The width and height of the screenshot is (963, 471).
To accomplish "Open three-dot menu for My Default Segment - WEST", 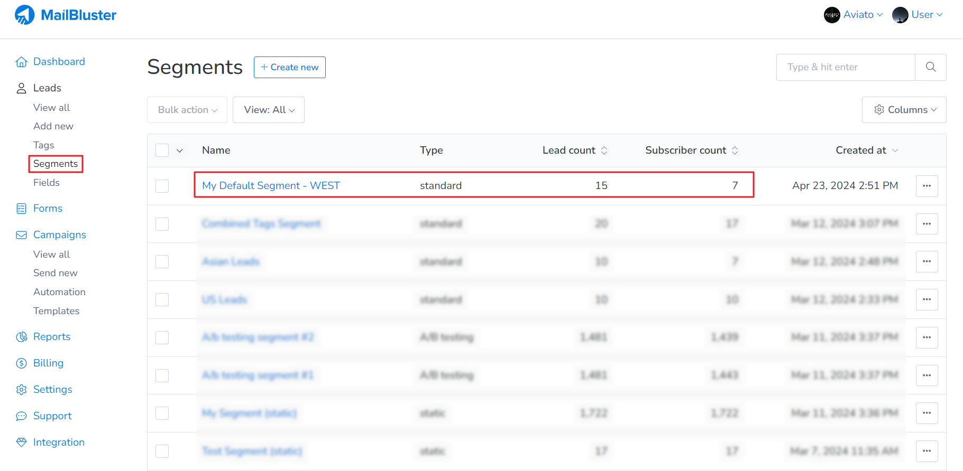I will 927,186.
